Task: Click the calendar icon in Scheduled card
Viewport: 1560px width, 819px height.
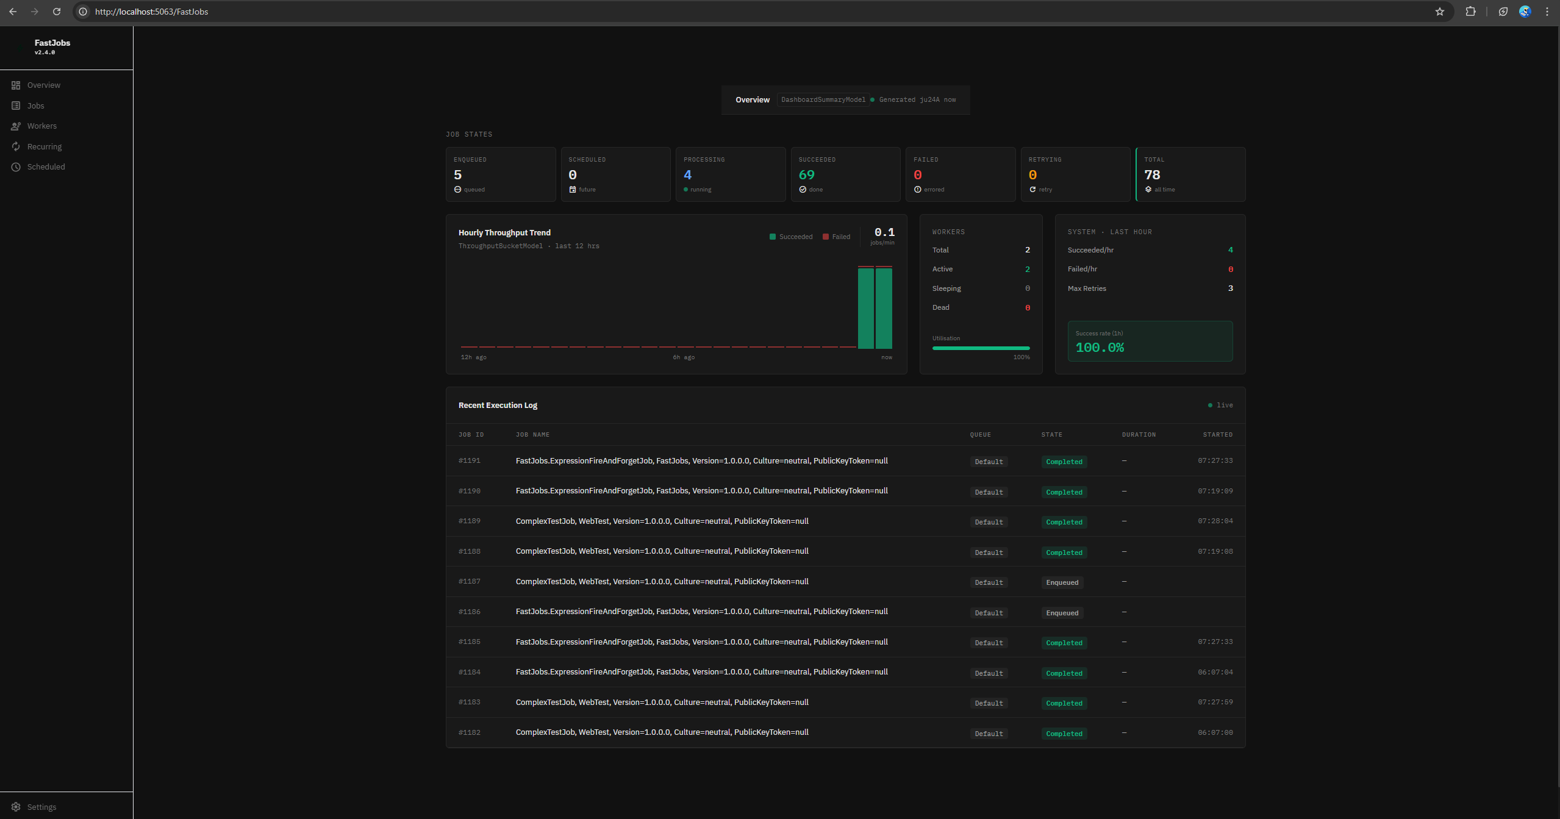Action: (573, 190)
